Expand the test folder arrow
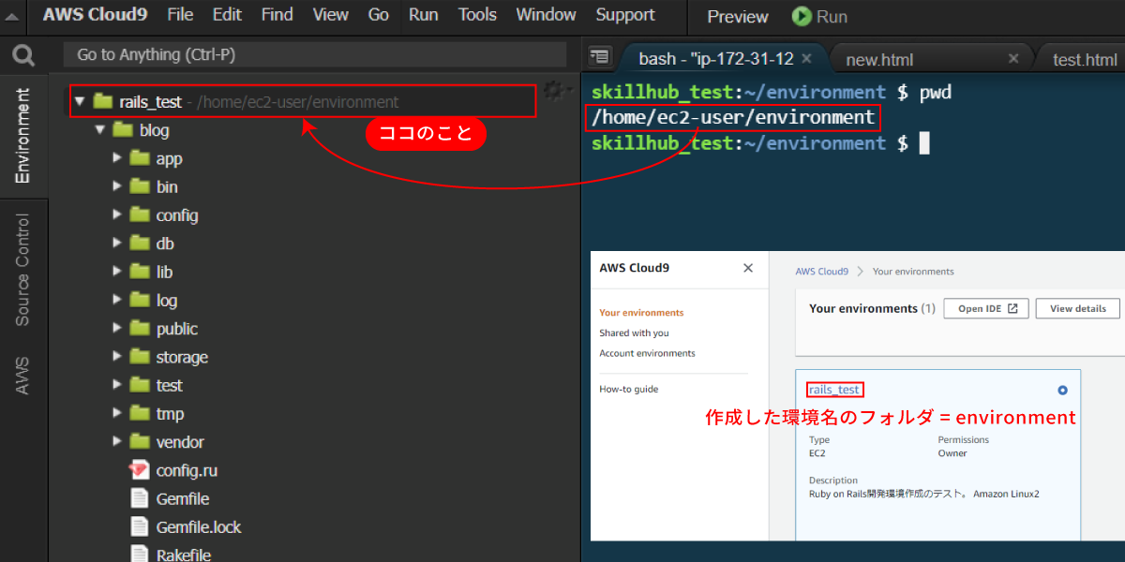This screenshot has width=1125, height=562. (x=117, y=385)
